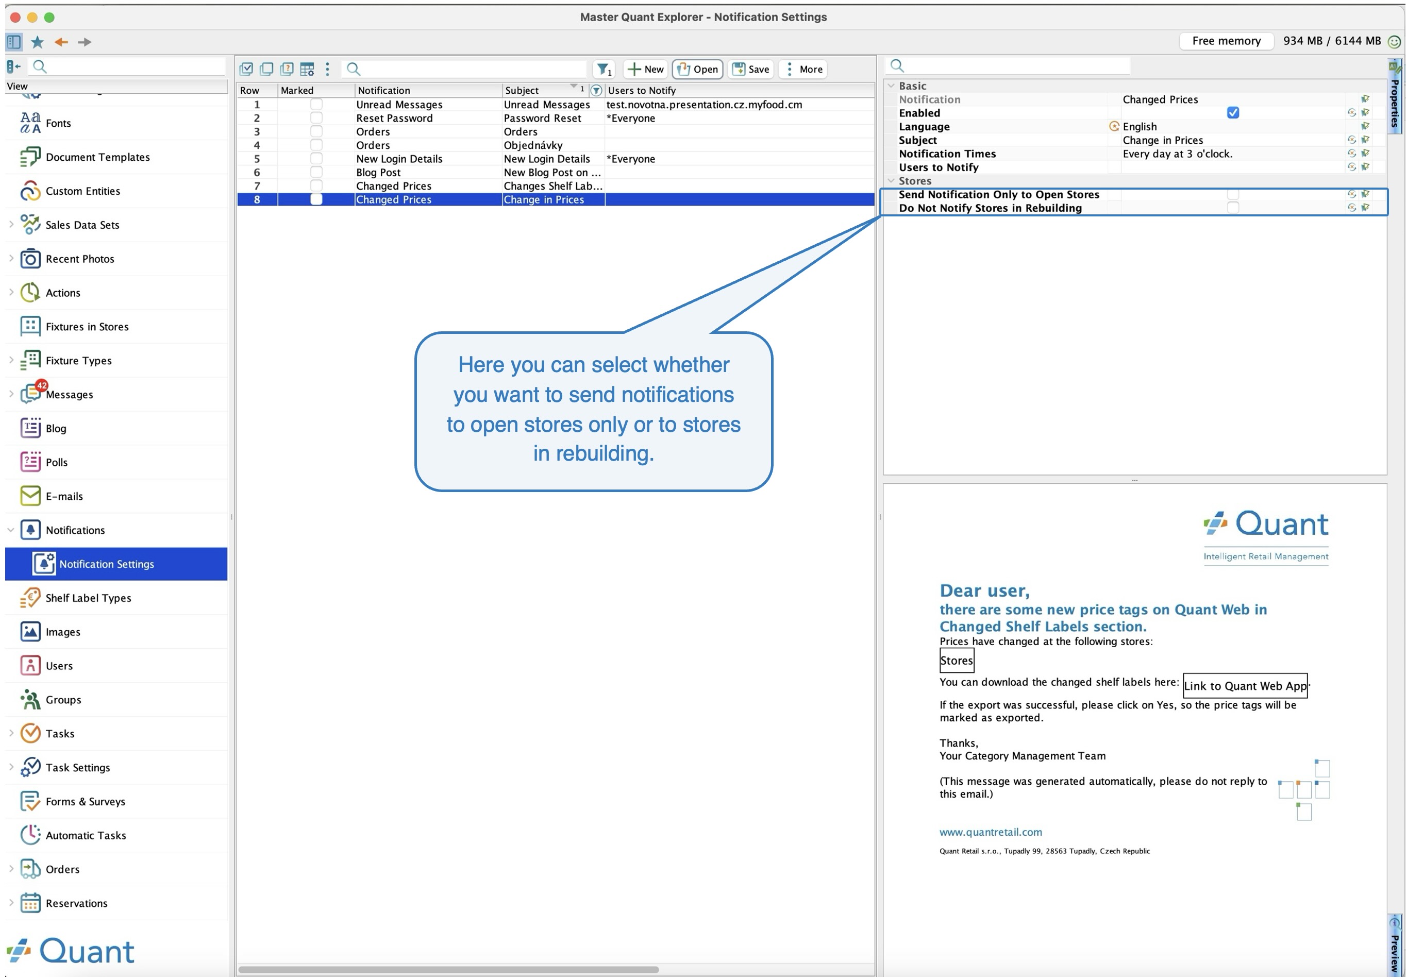Click the Save button
This screenshot has width=1407, height=979.
coord(751,69)
